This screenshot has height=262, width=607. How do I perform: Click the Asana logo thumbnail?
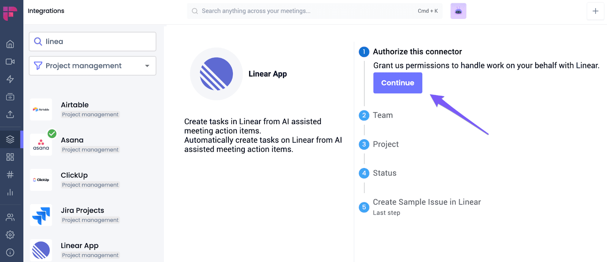41,145
